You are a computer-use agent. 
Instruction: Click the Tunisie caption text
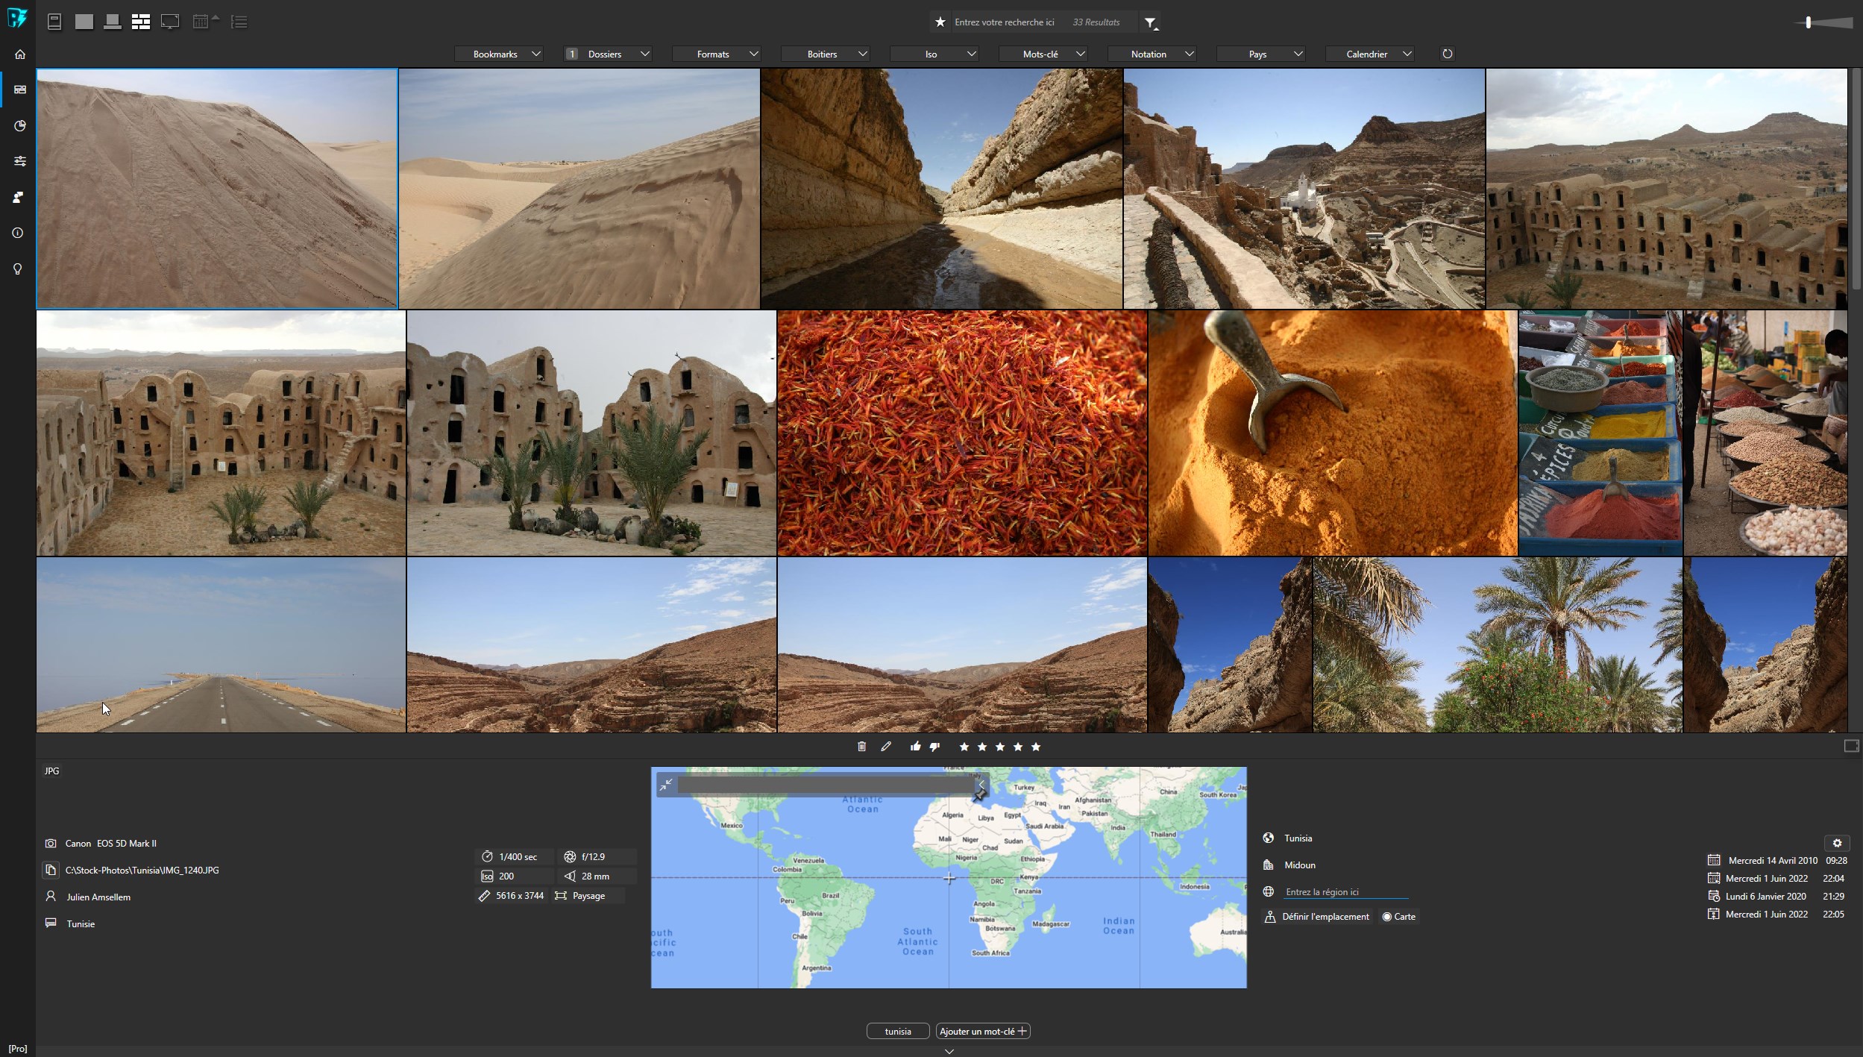click(81, 924)
